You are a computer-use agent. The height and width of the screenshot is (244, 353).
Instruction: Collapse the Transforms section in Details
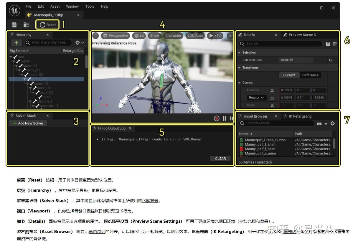[239, 67]
